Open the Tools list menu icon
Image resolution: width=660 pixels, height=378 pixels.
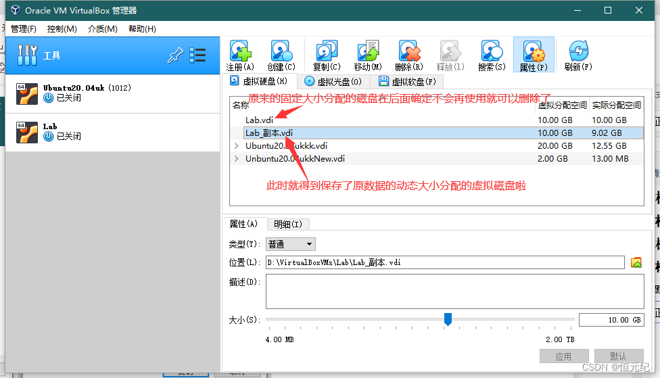pyautogui.click(x=197, y=55)
